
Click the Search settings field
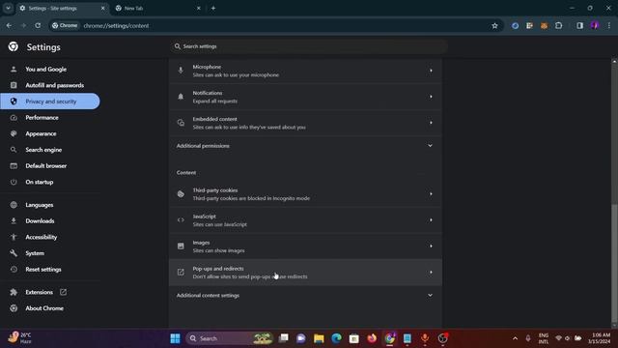tap(309, 46)
